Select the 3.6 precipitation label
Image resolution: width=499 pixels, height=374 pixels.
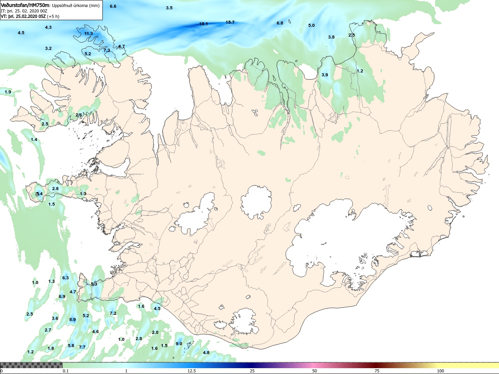point(55,318)
